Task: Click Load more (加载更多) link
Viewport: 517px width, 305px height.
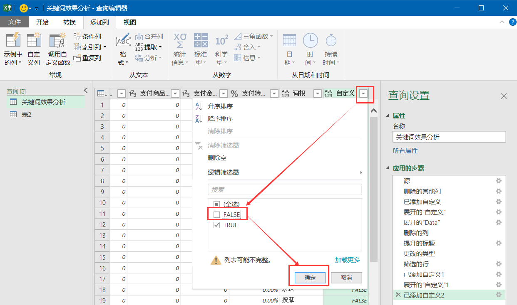Action: point(348,260)
